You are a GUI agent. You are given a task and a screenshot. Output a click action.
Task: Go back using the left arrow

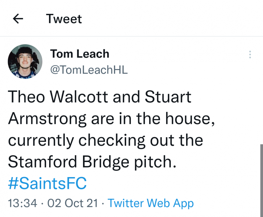(x=18, y=19)
